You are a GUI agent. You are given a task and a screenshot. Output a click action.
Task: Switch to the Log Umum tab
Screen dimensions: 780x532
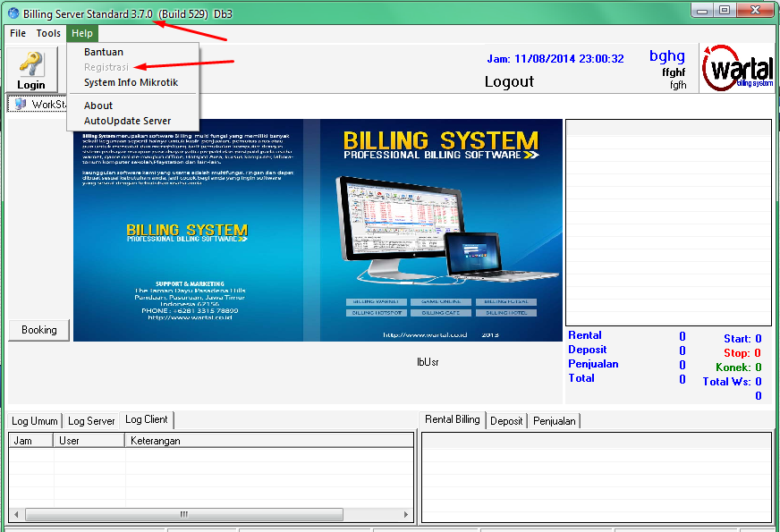click(x=34, y=421)
